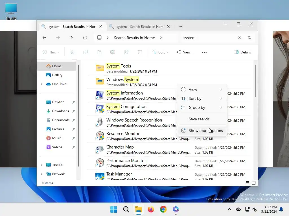Select Windows Speech Recognition microphone icon

click(x=100, y=122)
